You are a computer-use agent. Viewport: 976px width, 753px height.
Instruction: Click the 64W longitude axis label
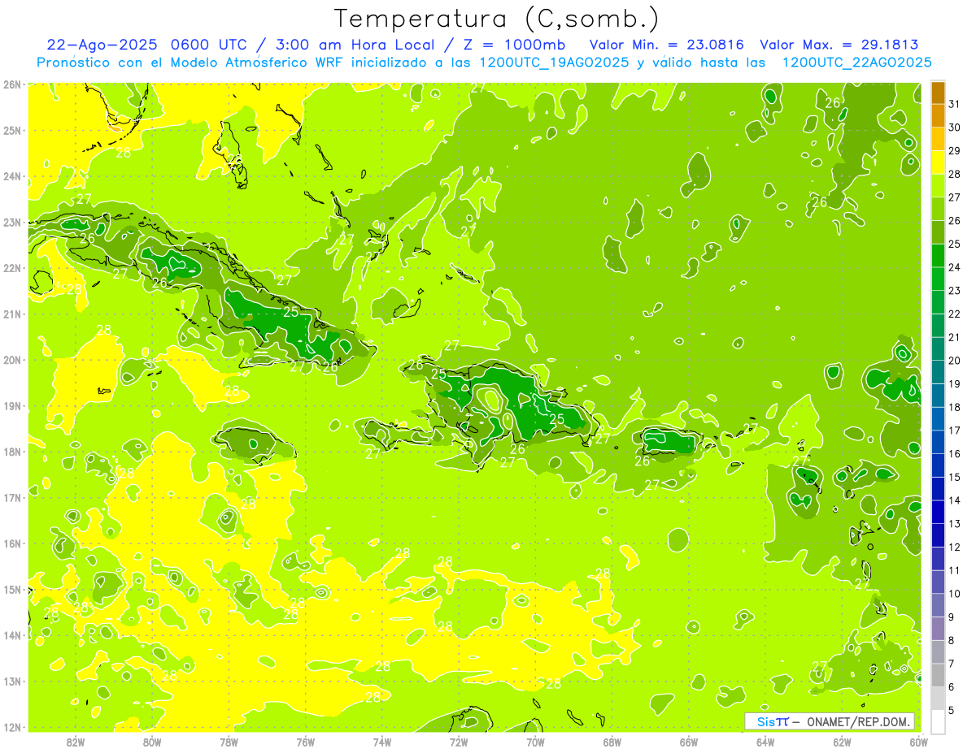(x=765, y=742)
